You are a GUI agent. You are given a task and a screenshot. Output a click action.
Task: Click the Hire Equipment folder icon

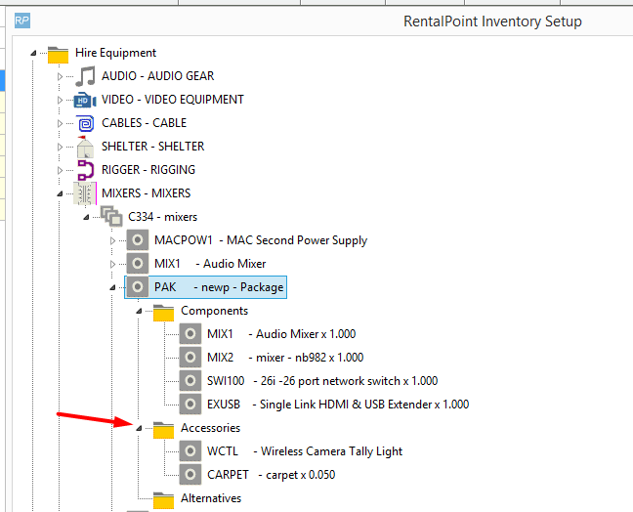[58, 54]
